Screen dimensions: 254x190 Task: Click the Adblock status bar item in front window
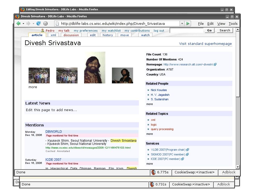pos(229,172)
